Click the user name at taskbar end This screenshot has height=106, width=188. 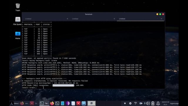(174, 103)
